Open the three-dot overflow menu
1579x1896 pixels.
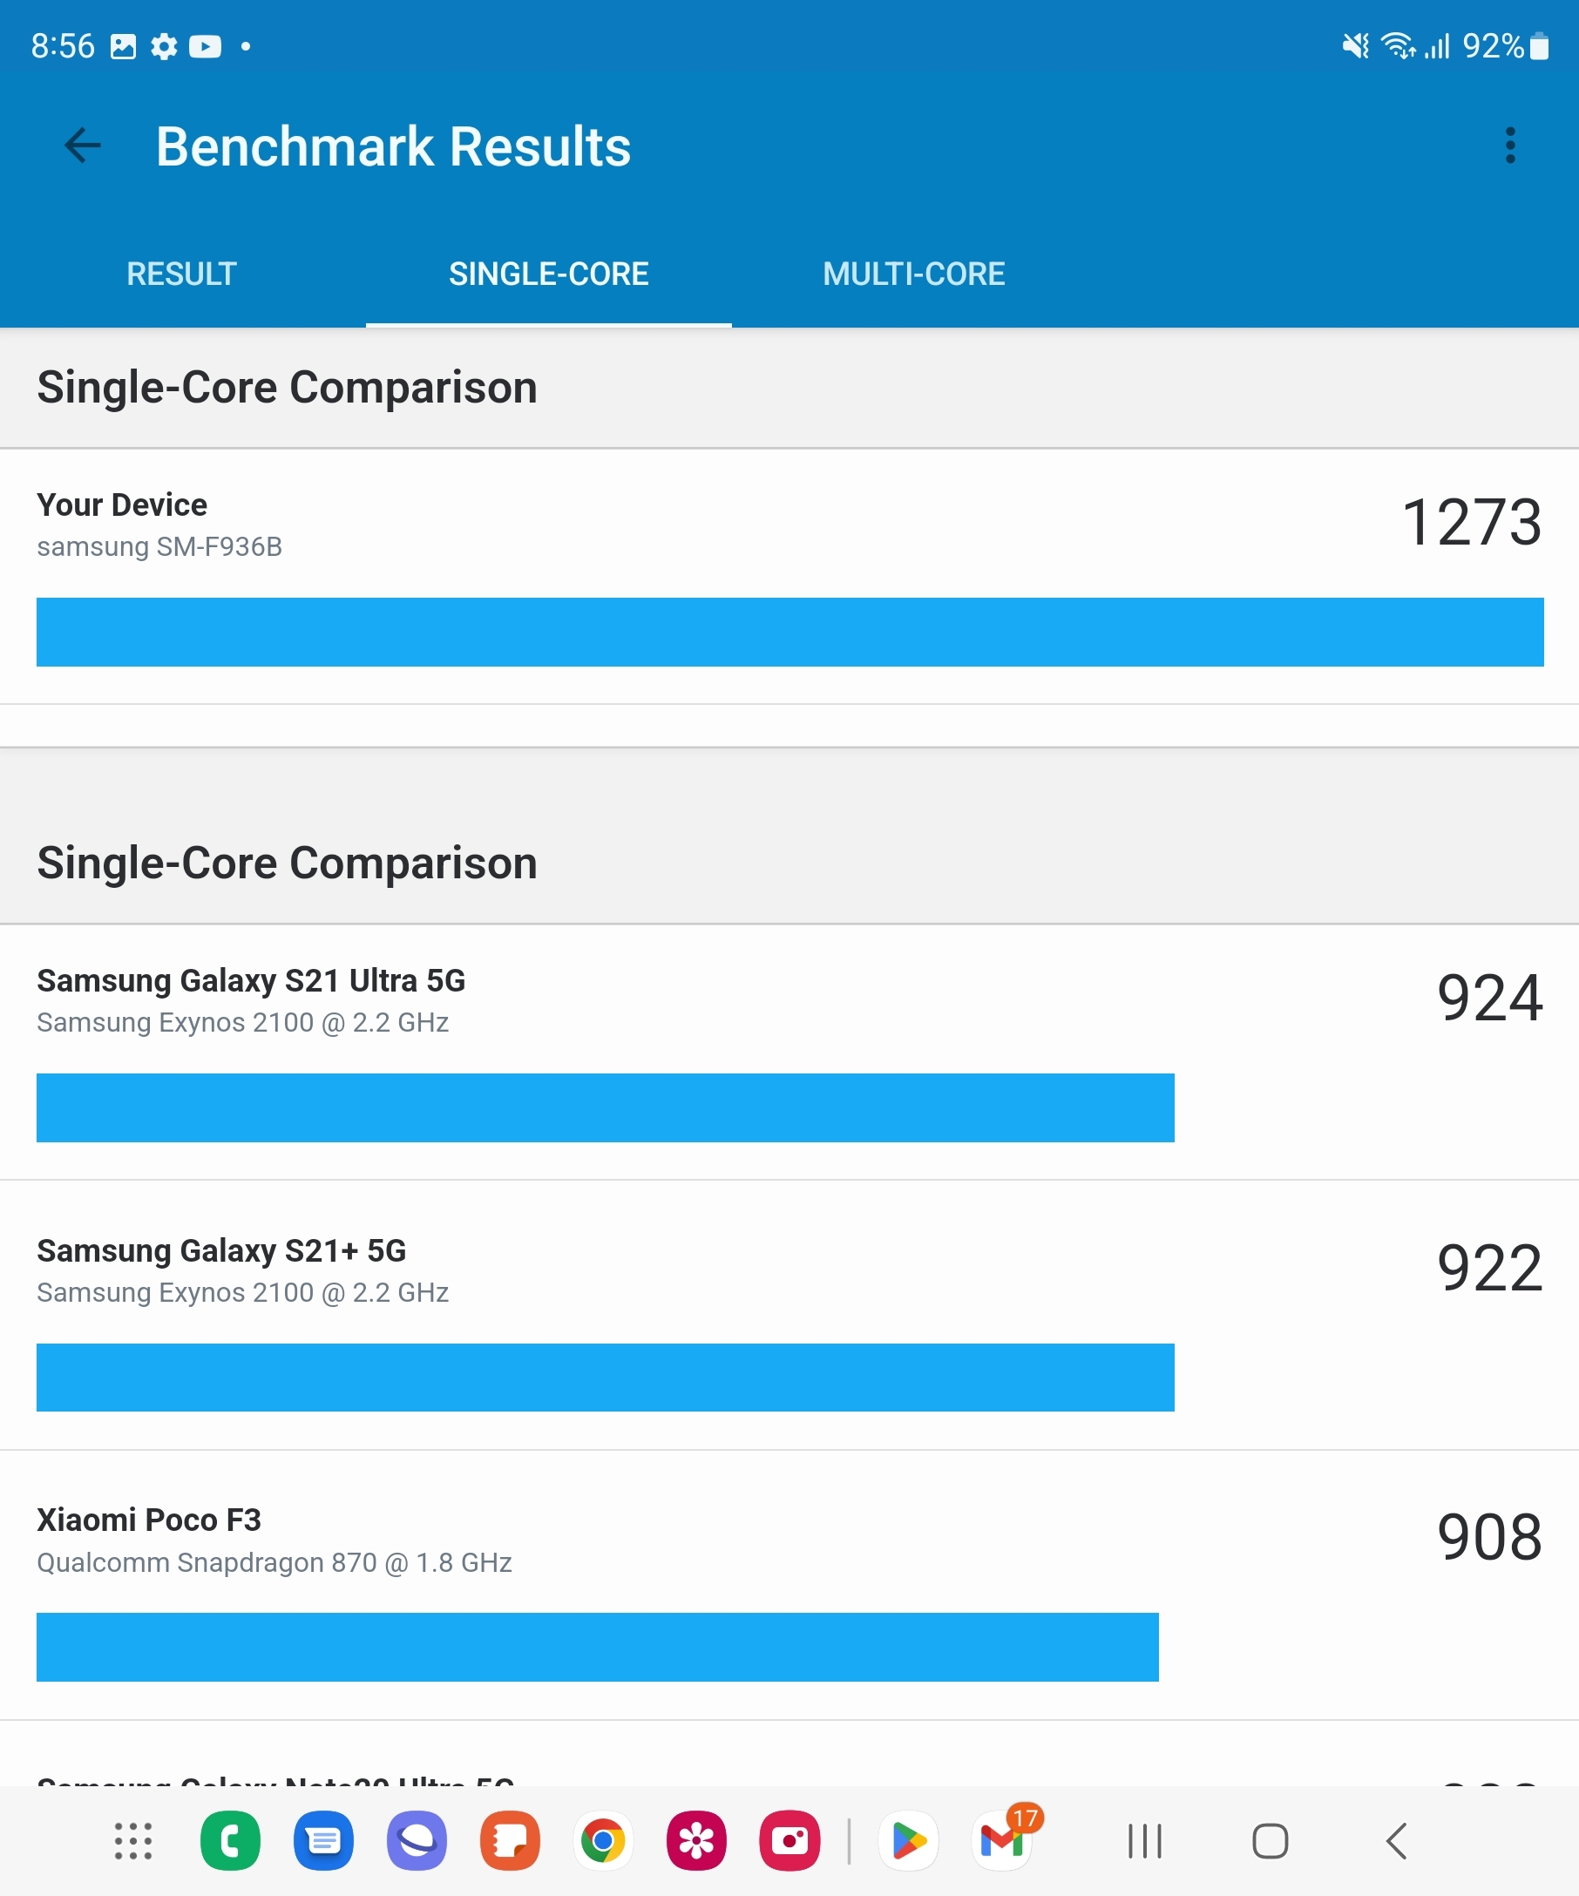pos(1509,146)
